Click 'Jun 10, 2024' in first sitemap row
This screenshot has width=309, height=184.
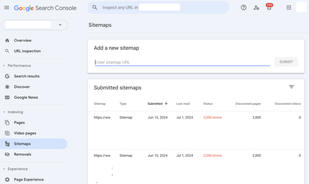[x=158, y=117]
